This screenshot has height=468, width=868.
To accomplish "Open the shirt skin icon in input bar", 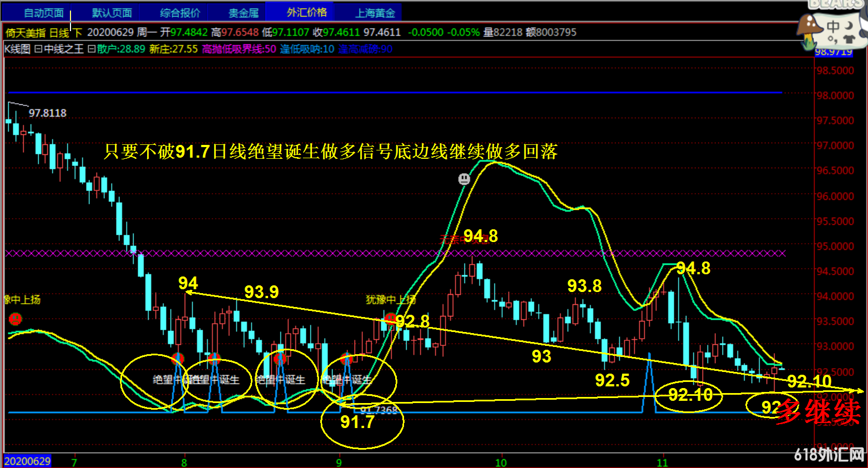I will click(x=849, y=39).
